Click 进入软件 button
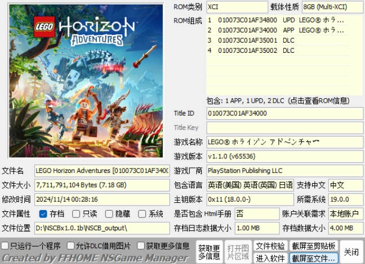The width and height of the screenshot is (365, 264). pyautogui.click(x=270, y=258)
